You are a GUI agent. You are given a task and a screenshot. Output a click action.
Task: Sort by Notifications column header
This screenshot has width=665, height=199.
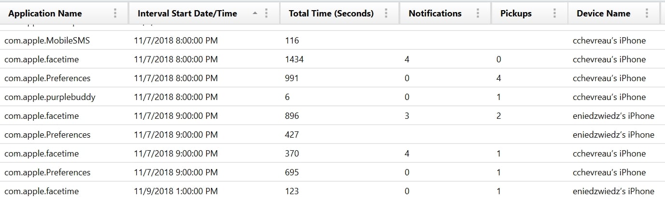pyautogui.click(x=435, y=14)
